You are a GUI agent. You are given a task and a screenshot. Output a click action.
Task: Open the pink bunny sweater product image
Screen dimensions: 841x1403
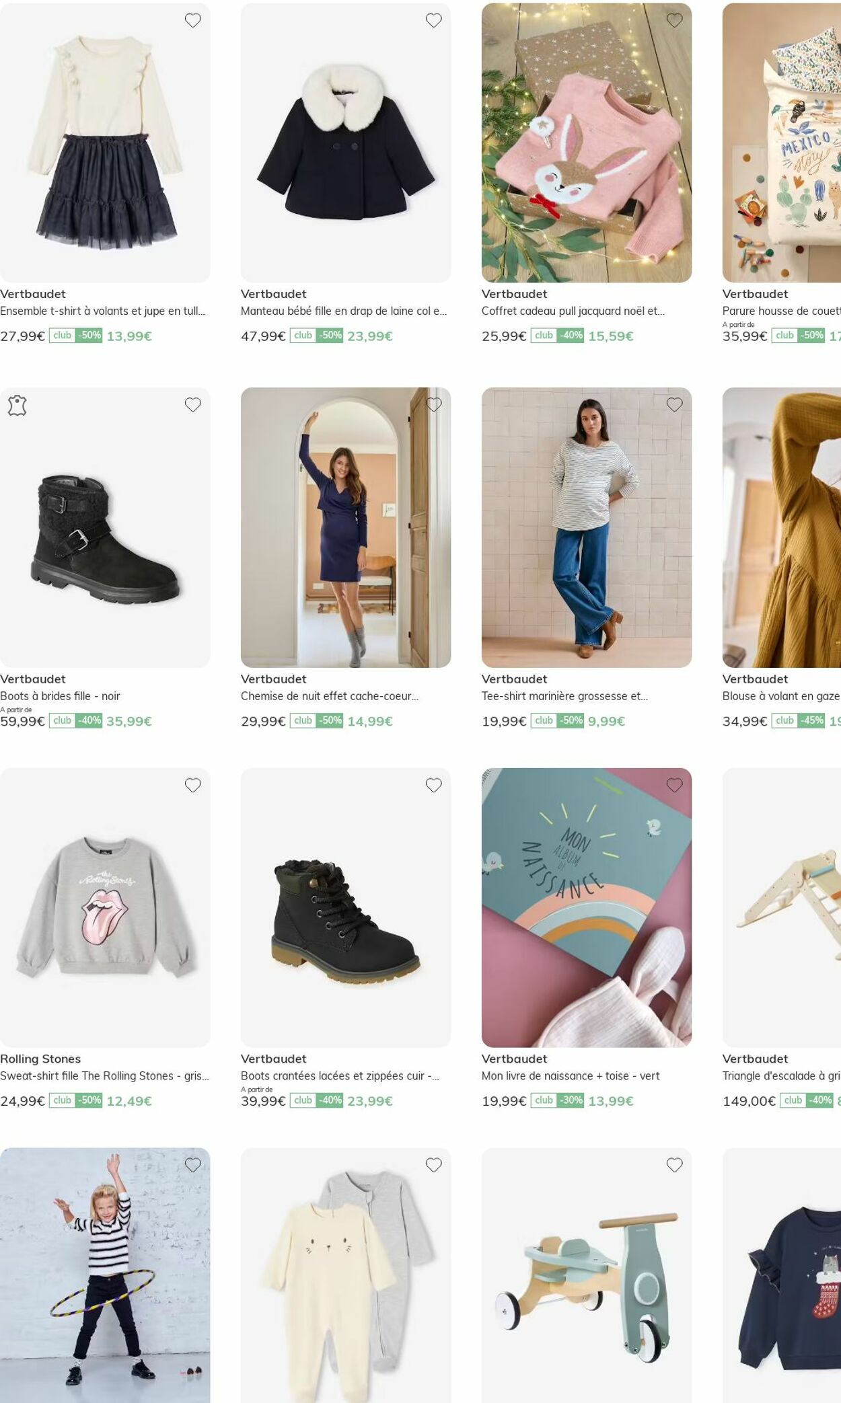[x=587, y=143]
